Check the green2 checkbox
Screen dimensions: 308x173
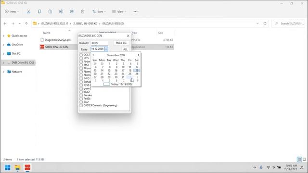tap(81, 88)
